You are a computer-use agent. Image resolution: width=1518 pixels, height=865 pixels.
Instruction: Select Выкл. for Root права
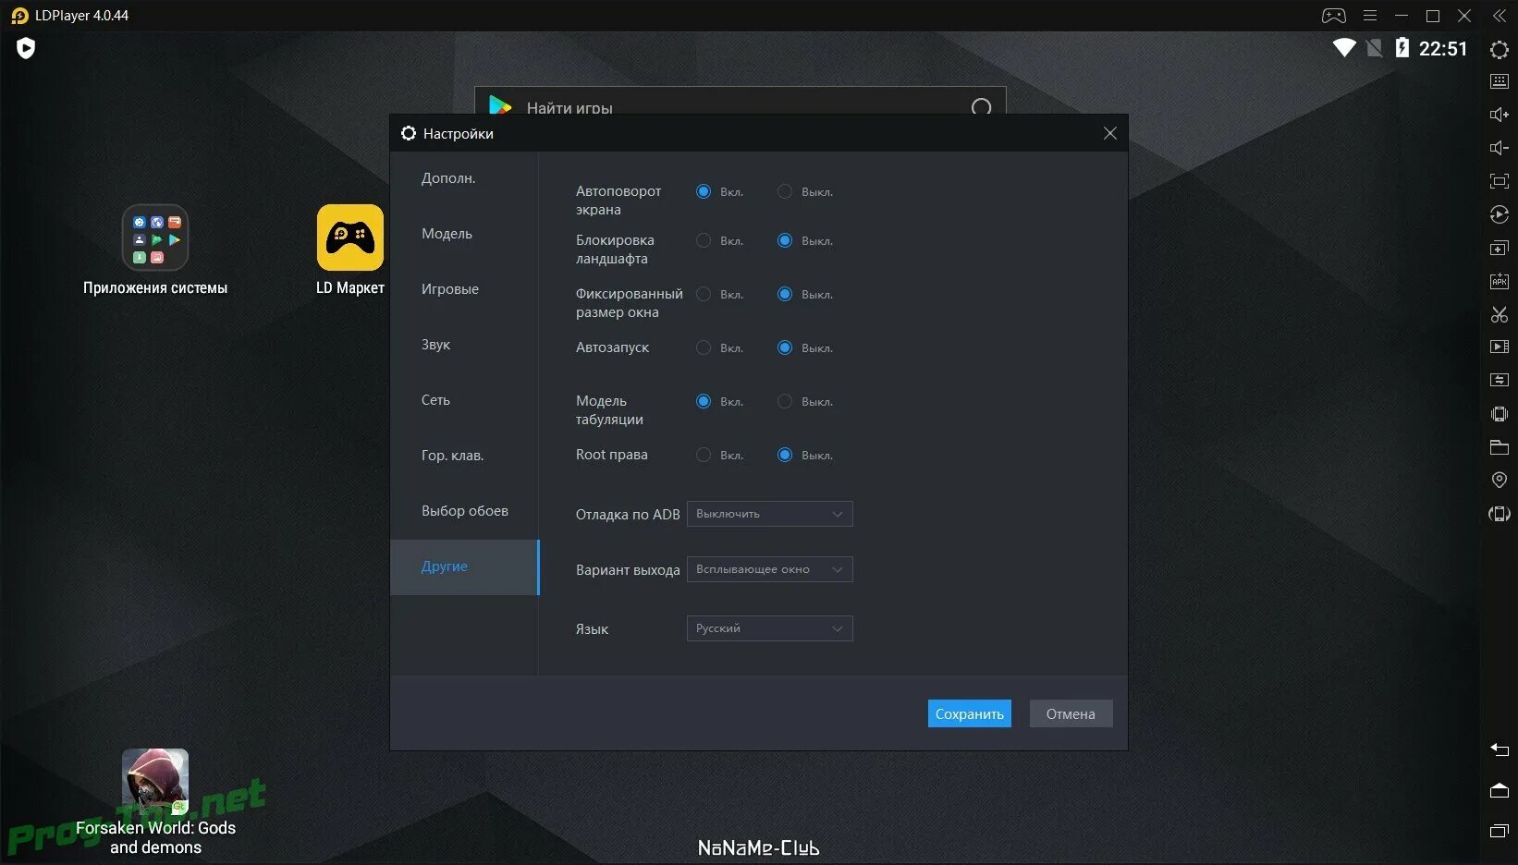tap(785, 455)
